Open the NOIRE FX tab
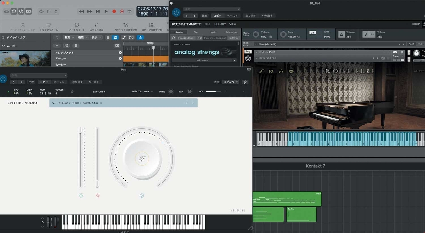Image resolution: width=425 pixels, height=233 pixels. pos(271,71)
